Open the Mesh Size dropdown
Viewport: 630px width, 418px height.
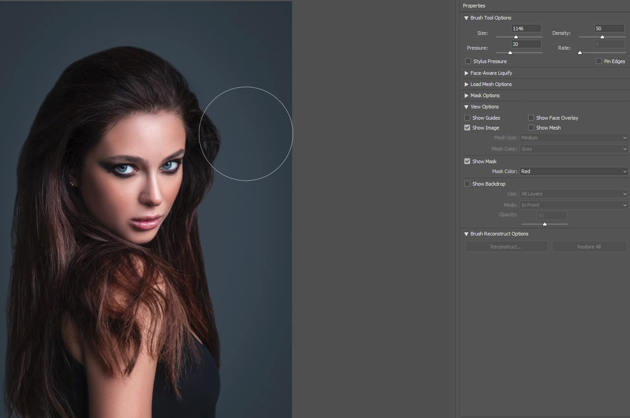[573, 137]
